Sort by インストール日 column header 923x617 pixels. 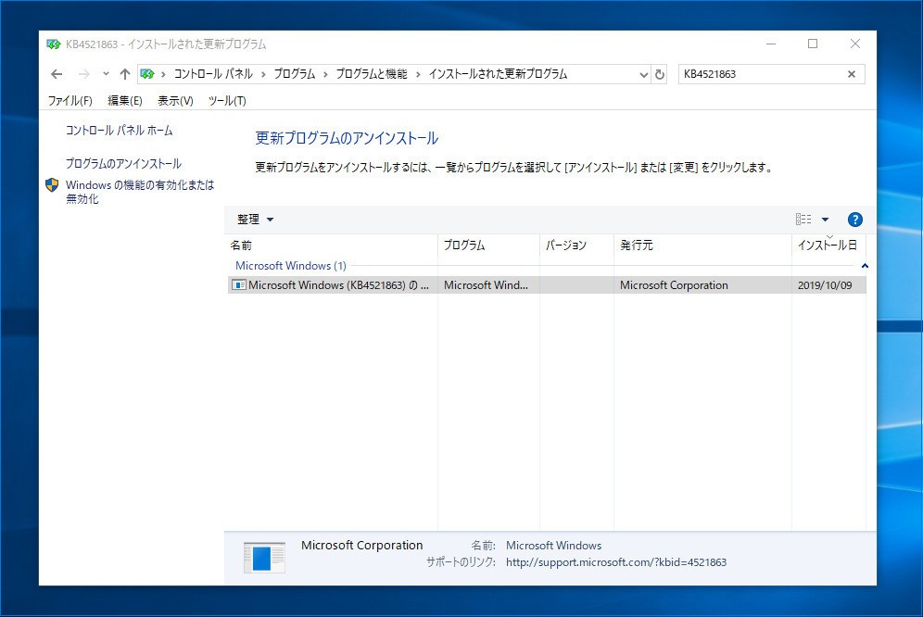[828, 245]
